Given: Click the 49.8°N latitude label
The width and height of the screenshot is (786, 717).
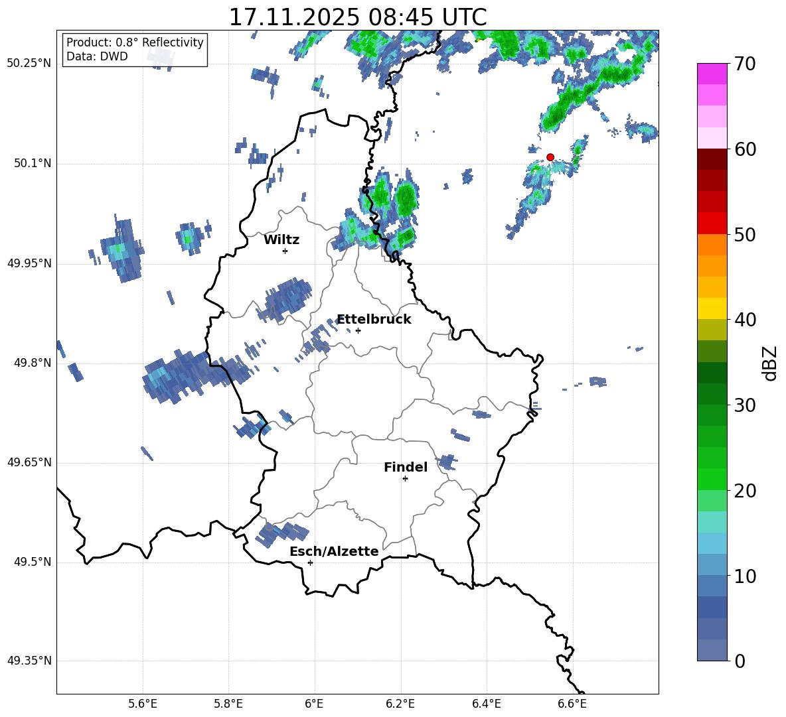Looking at the screenshot, I should pyautogui.click(x=33, y=363).
